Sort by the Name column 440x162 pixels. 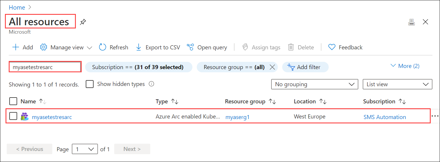coord(33,101)
